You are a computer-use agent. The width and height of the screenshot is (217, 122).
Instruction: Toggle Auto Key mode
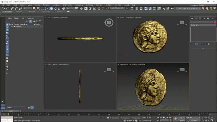click(182, 118)
